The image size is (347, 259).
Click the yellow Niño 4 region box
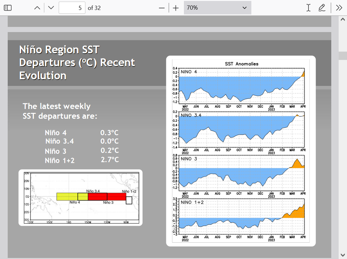pos(67,196)
